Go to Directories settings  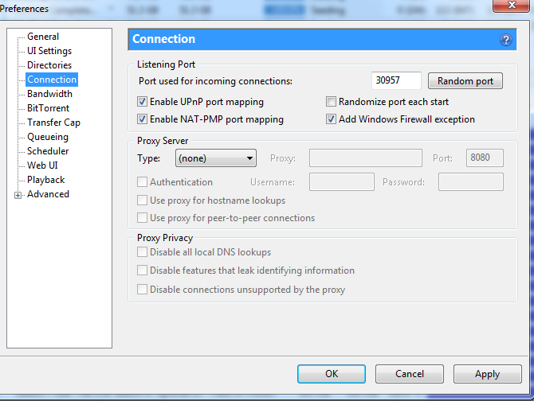(49, 65)
